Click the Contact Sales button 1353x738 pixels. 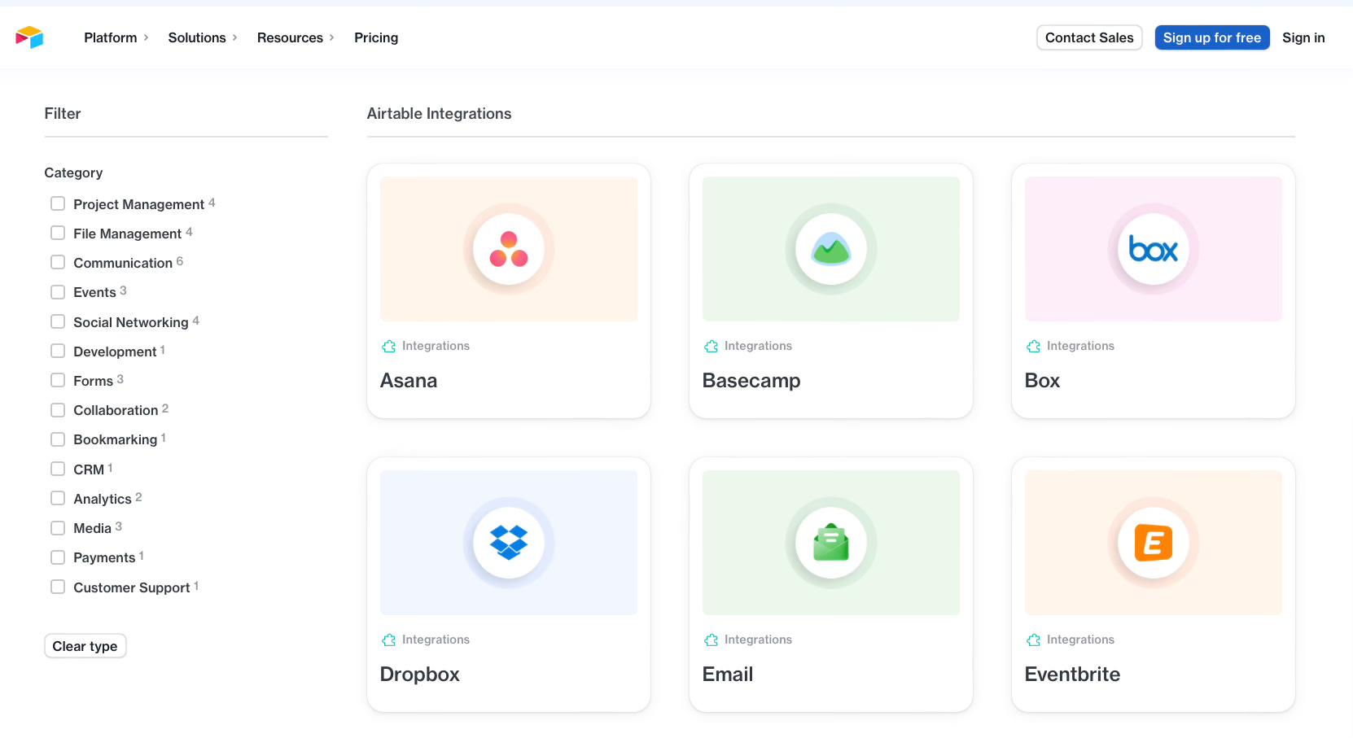[x=1089, y=37]
